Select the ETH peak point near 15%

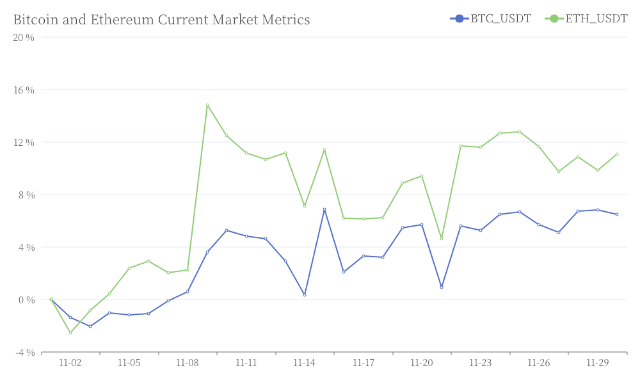[207, 105]
